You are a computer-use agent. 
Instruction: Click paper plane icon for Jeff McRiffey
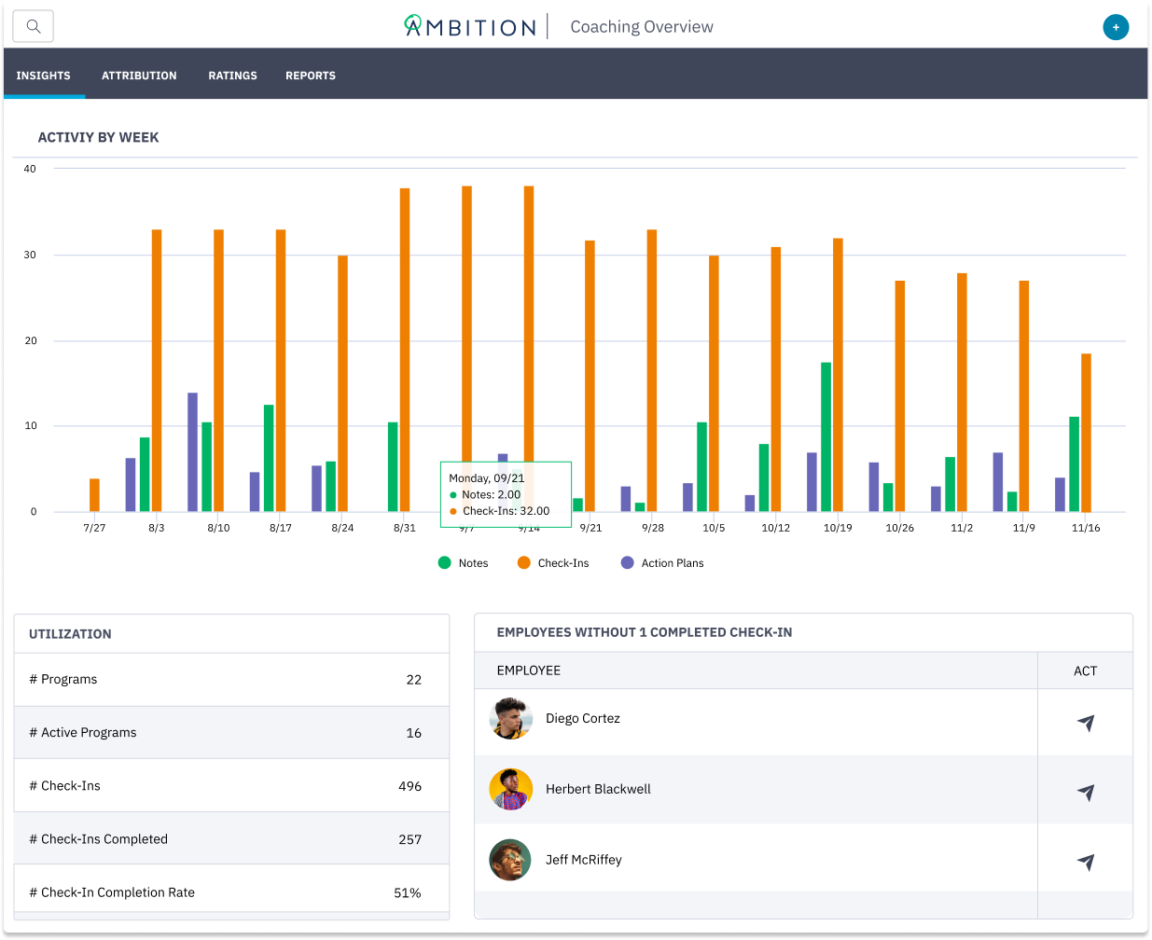coord(1085,862)
